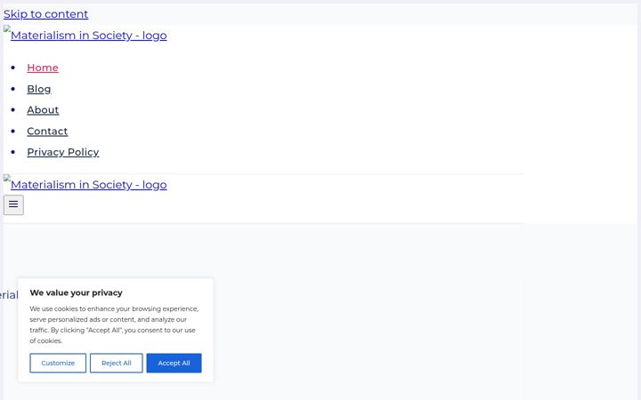The width and height of the screenshot is (641, 400).
Task: Visit the Contact page link
Action: 47,131
